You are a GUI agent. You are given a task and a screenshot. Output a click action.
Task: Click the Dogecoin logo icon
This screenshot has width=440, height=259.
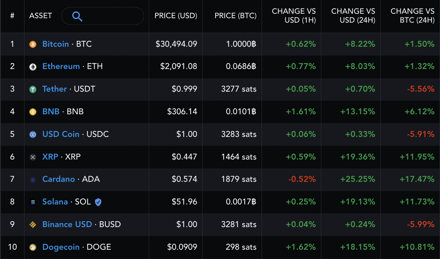click(33, 247)
